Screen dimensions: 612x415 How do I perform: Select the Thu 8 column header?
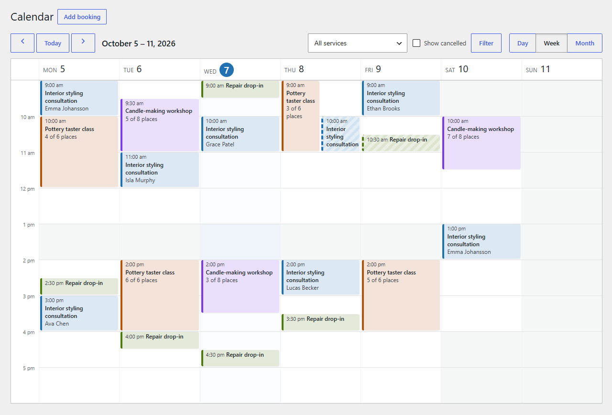pos(320,70)
